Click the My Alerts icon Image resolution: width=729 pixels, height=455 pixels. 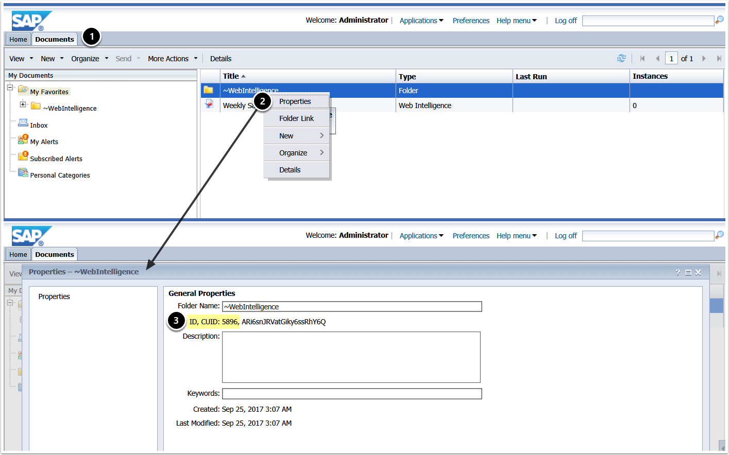(23, 139)
